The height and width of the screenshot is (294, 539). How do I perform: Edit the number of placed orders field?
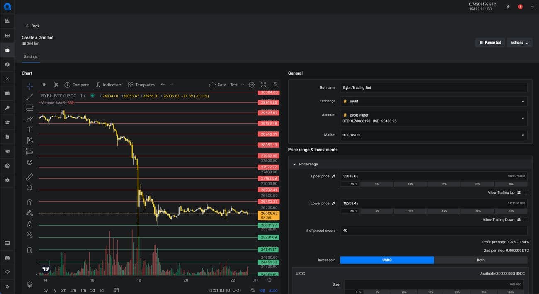434,231
